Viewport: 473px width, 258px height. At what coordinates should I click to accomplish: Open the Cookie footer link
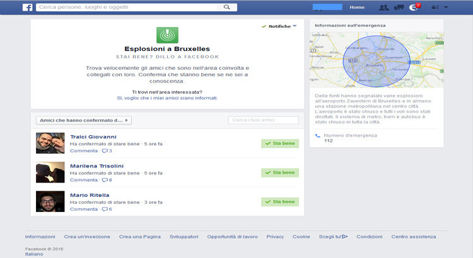(301, 237)
